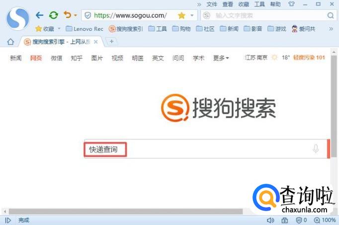
Task: Open the 社区 bookmark folder
Action: (x=205, y=29)
